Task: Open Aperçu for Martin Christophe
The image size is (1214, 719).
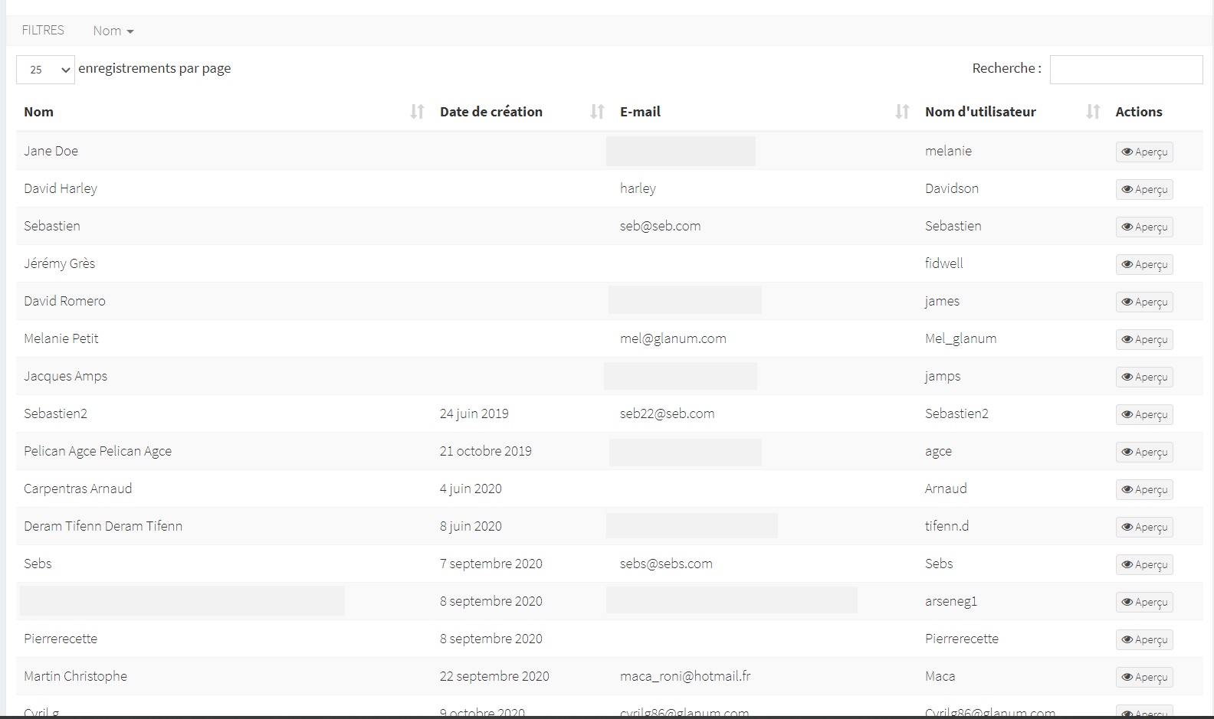Action: 1143,677
